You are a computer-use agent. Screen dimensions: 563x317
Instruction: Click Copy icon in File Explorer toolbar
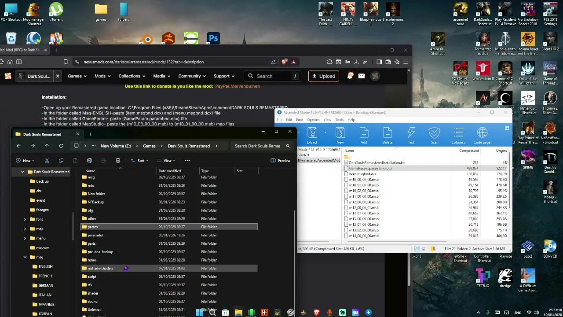tap(61, 161)
